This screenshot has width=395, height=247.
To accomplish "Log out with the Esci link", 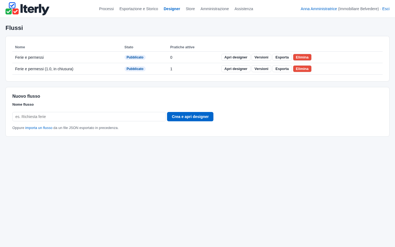I will [386, 9].
